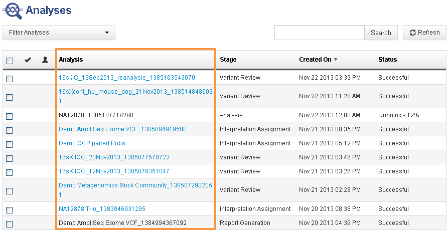Open 16sXcont_hu_mouse_dog_21Nov2013 analysis link

click(x=135, y=92)
